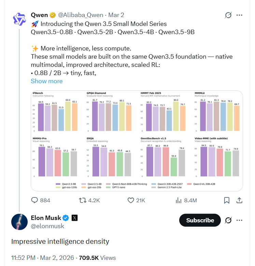255x266 pixels.
Task: Open the Grok icon beside Subscribe
Action: tap(228, 220)
